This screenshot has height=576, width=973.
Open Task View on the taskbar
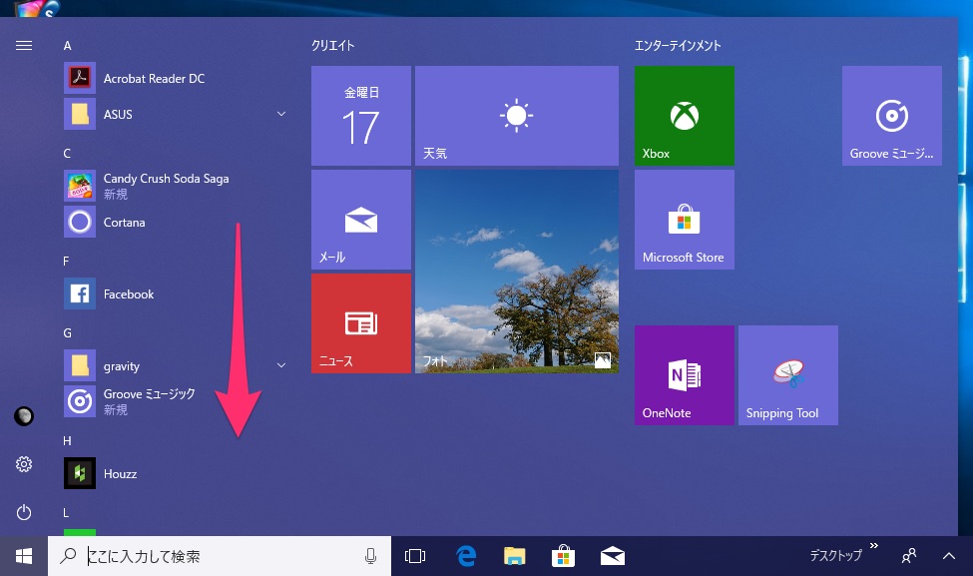414,556
